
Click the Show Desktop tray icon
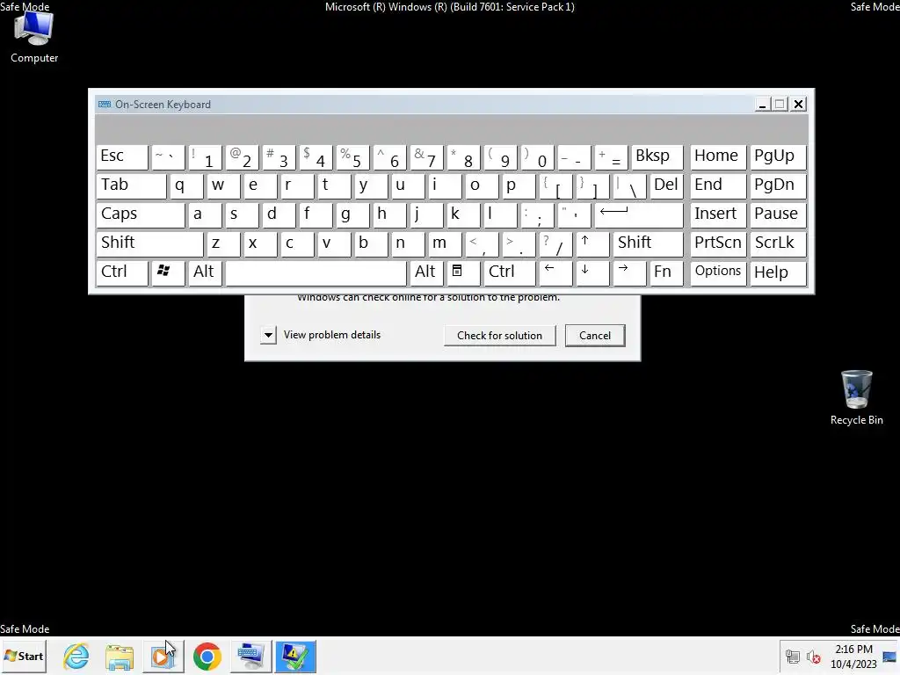[890, 657]
